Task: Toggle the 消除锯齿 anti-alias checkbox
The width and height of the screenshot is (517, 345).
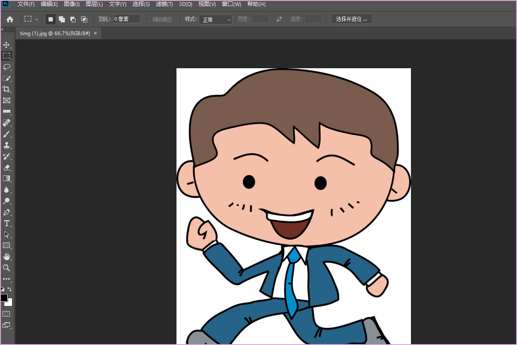Action: click(147, 19)
